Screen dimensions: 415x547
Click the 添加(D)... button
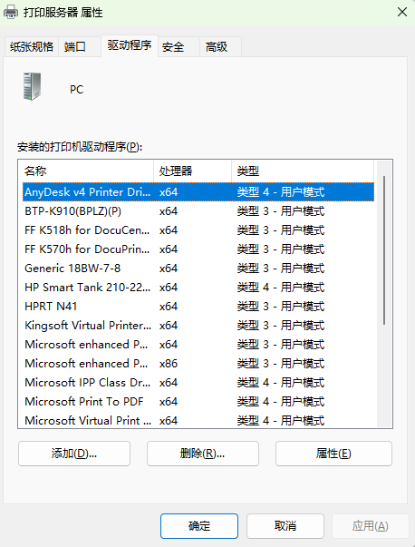click(x=74, y=454)
